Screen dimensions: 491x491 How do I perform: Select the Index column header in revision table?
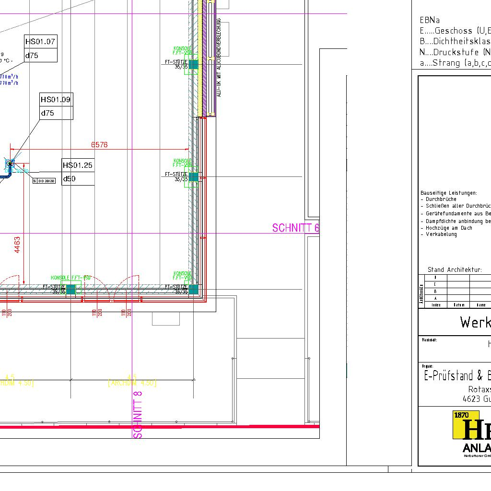(x=436, y=305)
